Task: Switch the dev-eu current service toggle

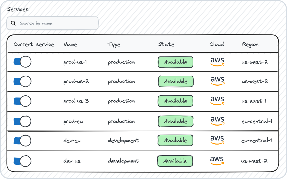Action: (x=22, y=141)
